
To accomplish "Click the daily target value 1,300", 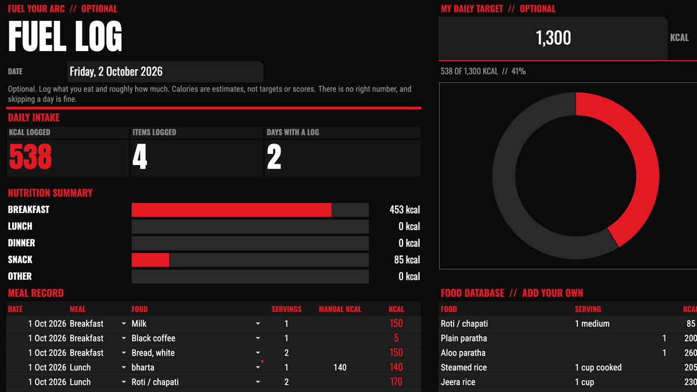I will click(x=553, y=38).
